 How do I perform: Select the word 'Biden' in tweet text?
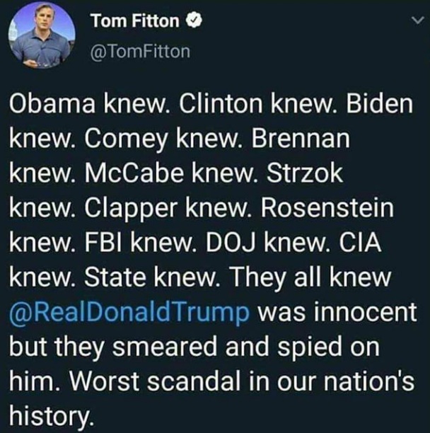coord(380,104)
